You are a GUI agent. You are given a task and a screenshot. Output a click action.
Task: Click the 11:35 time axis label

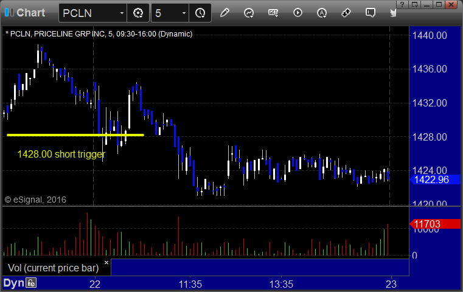pyautogui.click(x=190, y=284)
